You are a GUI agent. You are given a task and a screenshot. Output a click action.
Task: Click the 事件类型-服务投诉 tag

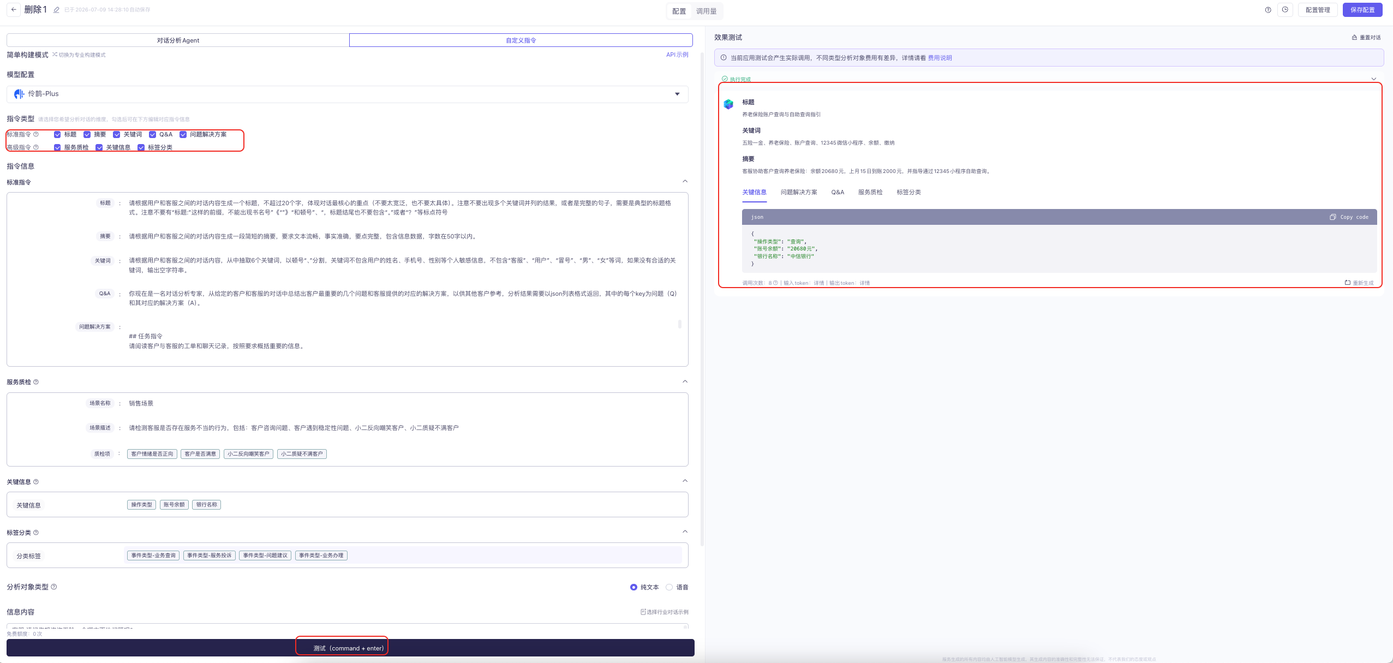[210, 556]
